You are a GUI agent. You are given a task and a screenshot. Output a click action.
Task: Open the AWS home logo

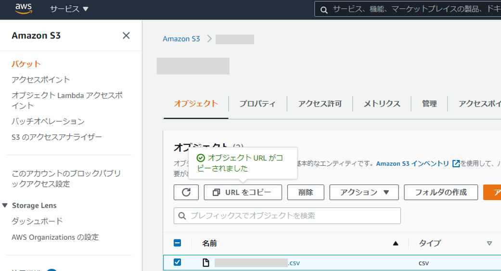[x=24, y=9]
